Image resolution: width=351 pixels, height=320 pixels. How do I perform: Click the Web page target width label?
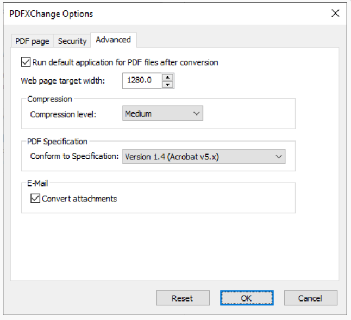(62, 81)
